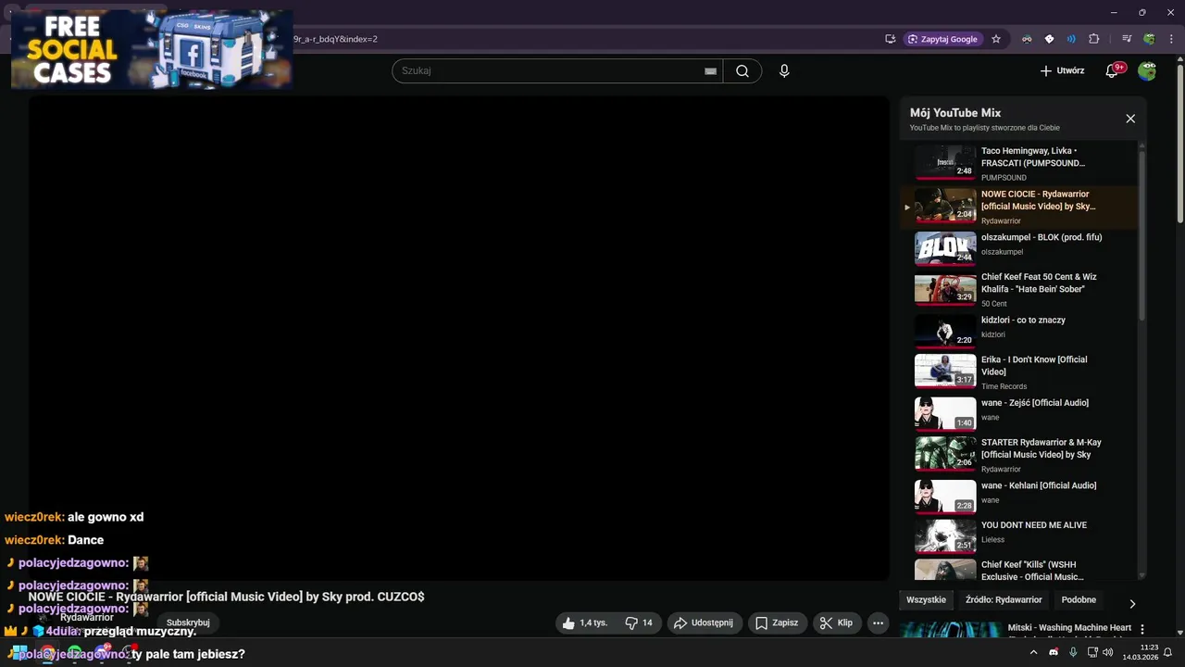Open the network tray icon
1185x667 pixels.
click(1092, 652)
